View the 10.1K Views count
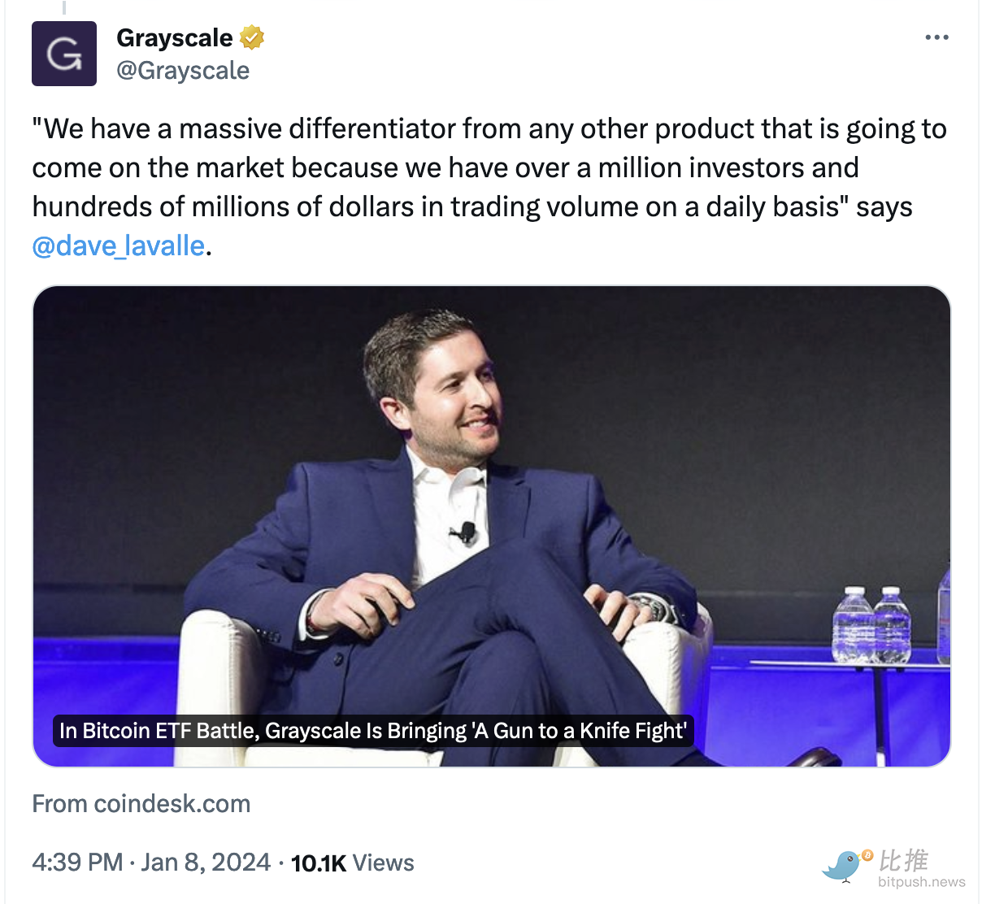The image size is (982, 904). [x=352, y=863]
